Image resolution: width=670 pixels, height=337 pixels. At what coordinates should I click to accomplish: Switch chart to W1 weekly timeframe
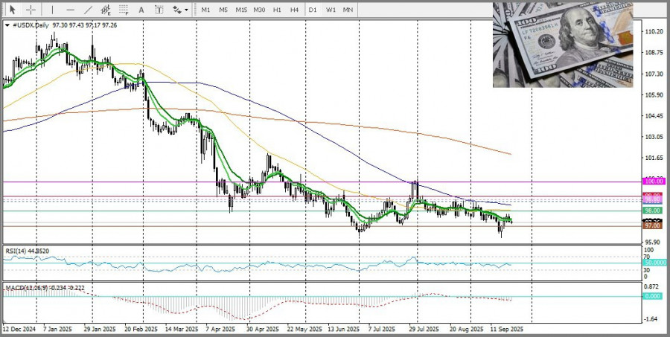[x=331, y=10]
